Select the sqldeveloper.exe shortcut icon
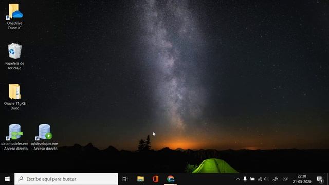Image resolution: width=329 pixels, height=185 pixels. pos(44,137)
